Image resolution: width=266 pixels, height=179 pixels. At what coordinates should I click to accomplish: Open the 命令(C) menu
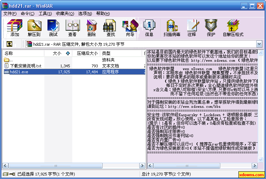click(28, 14)
